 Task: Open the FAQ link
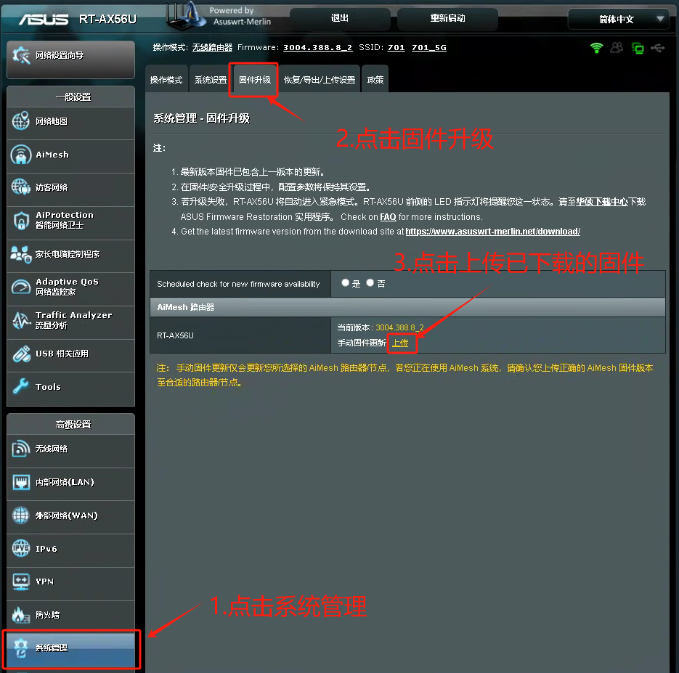click(x=388, y=217)
